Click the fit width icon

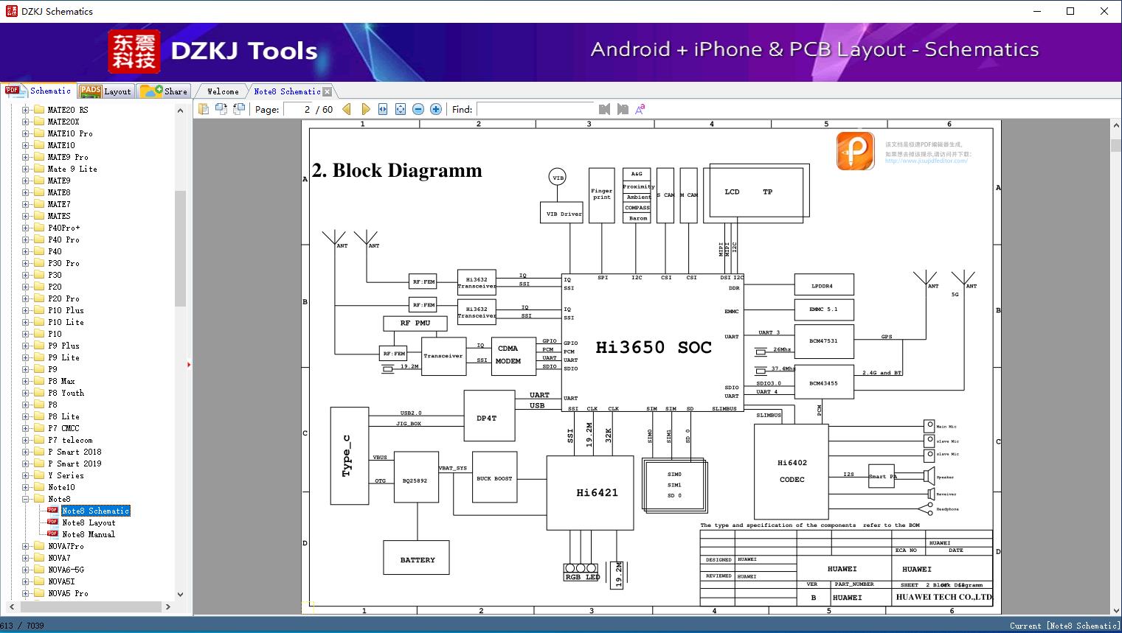pos(383,109)
